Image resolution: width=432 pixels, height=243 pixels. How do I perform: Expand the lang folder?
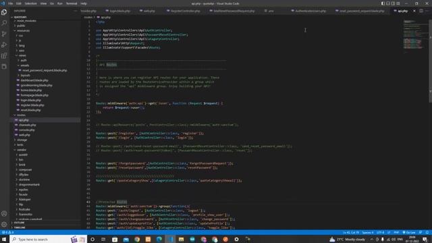point(22,45)
